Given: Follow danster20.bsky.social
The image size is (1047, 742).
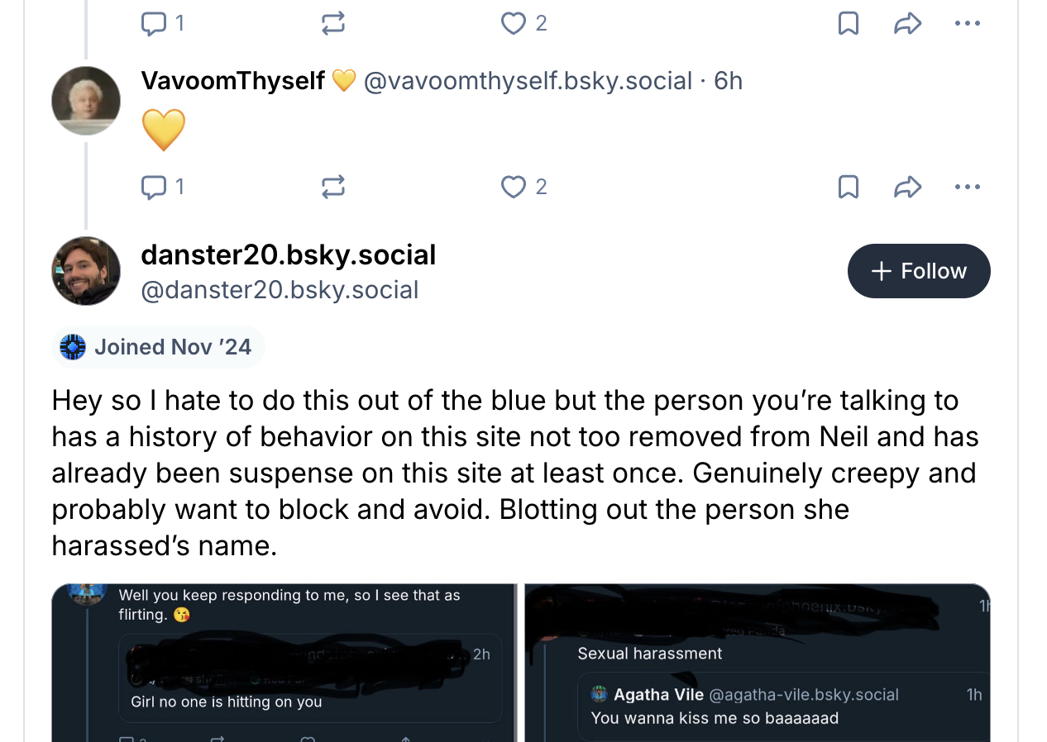Looking at the screenshot, I should (x=918, y=271).
